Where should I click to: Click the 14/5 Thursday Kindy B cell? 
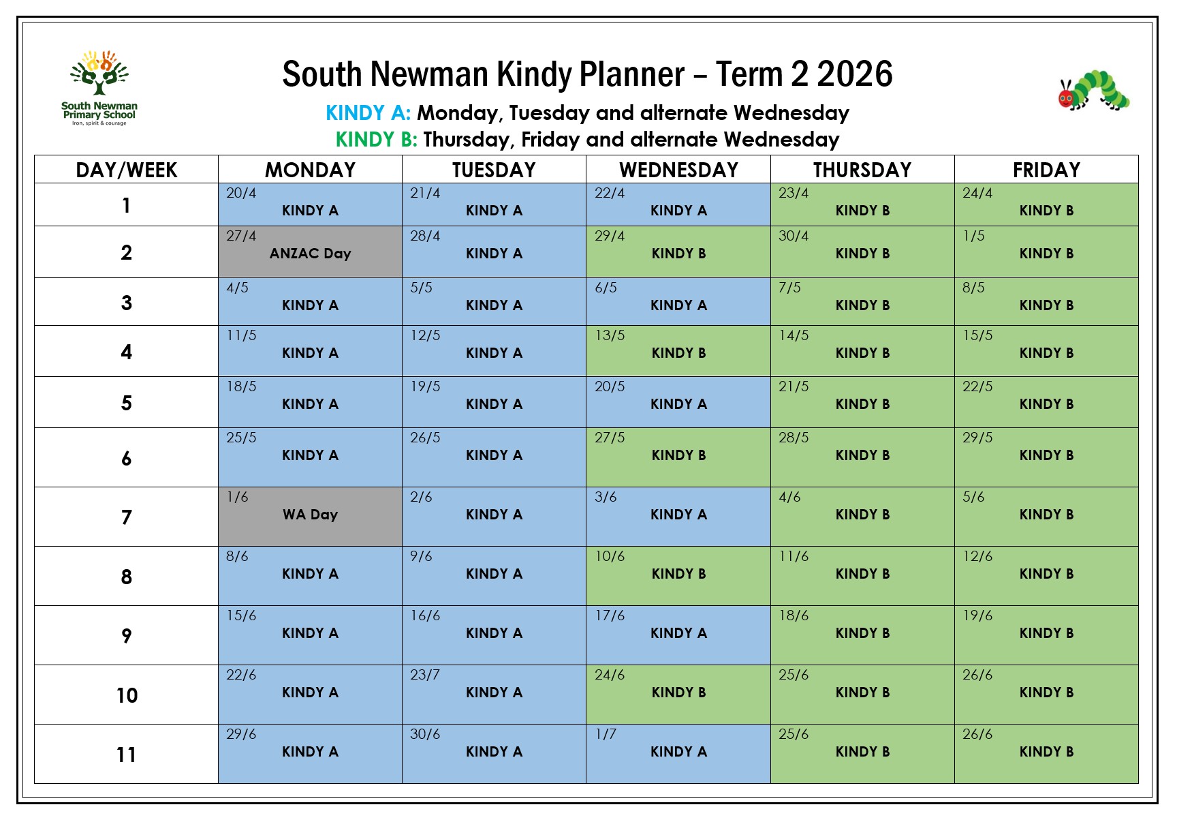(862, 351)
